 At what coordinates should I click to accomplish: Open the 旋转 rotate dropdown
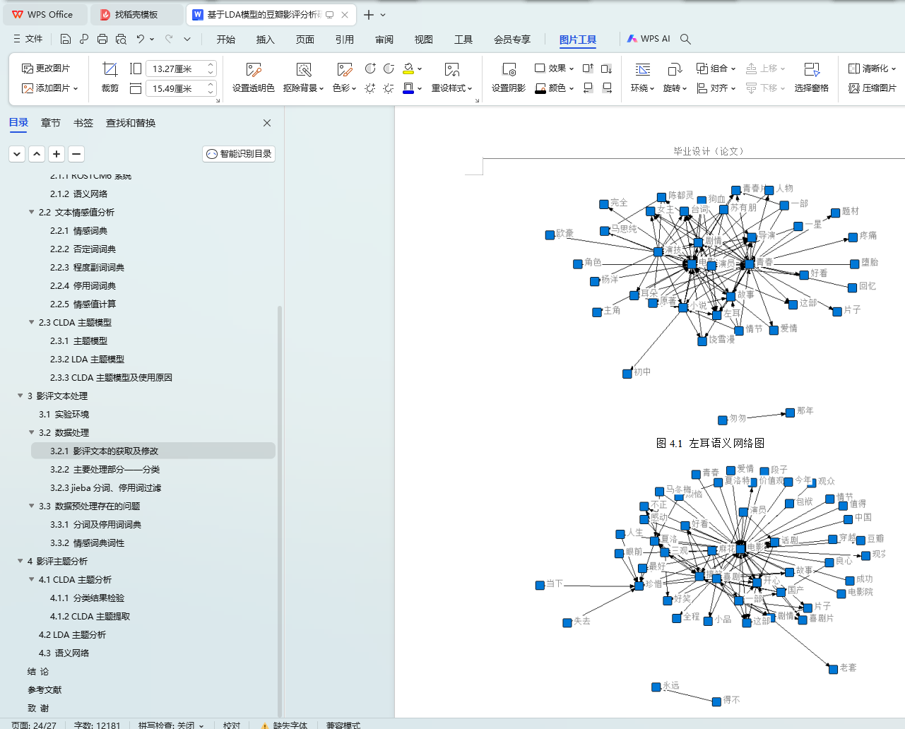pyautogui.click(x=675, y=88)
